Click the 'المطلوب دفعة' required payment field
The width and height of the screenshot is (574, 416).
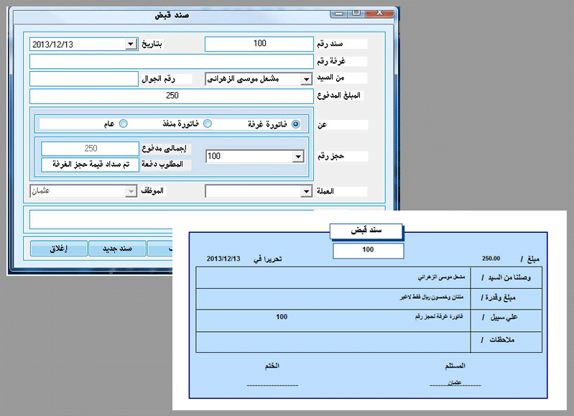point(90,165)
